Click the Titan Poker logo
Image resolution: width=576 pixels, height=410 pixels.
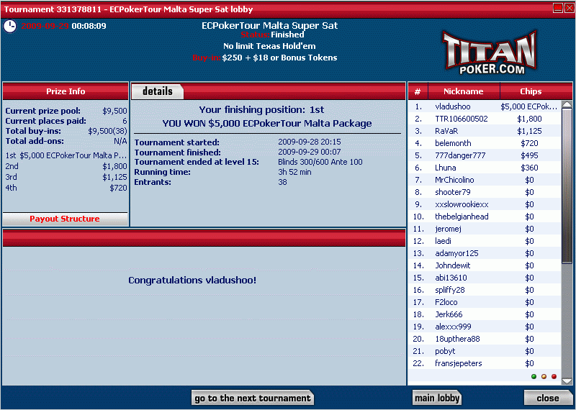click(x=490, y=53)
